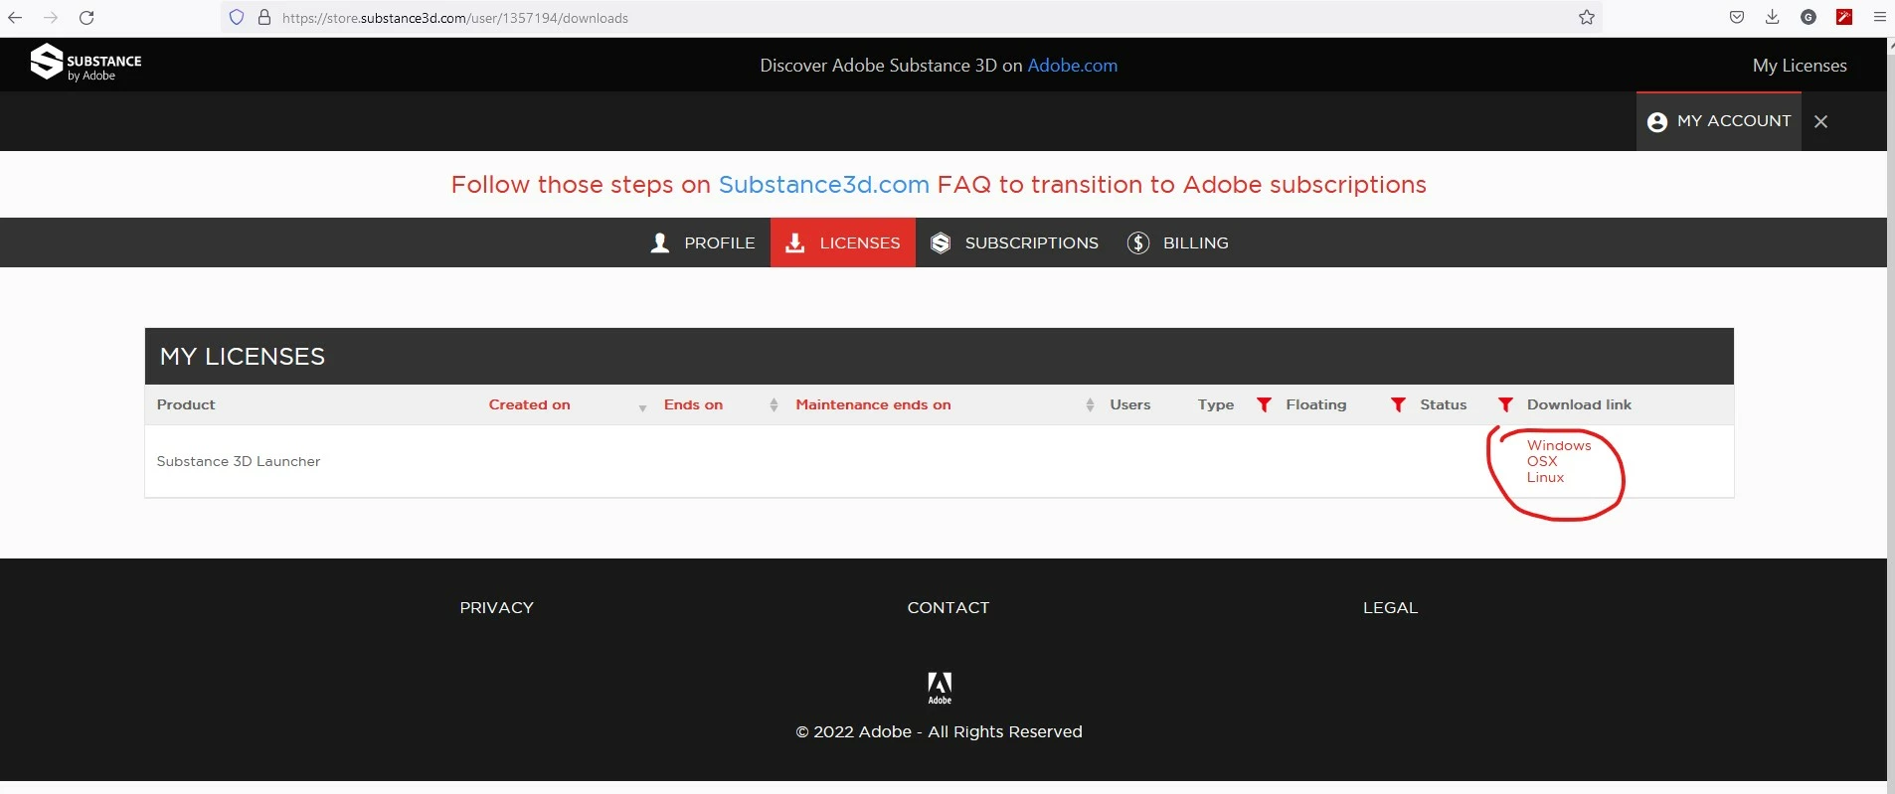The height and width of the screenshot is (794, 1895).
Task: Select the Substance 3D Launcher row text
Action: tap(238, 461)
